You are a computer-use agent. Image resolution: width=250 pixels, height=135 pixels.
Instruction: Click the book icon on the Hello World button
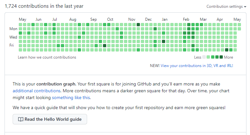click(21, 119)
